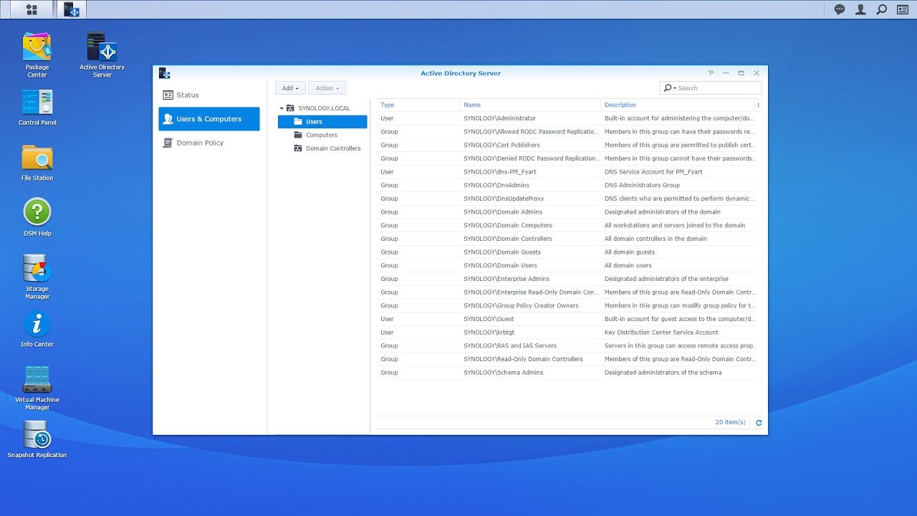Open the widgets panel icon in top bar
The width and height of the screenshot is (917, 516).
[903, 9]
